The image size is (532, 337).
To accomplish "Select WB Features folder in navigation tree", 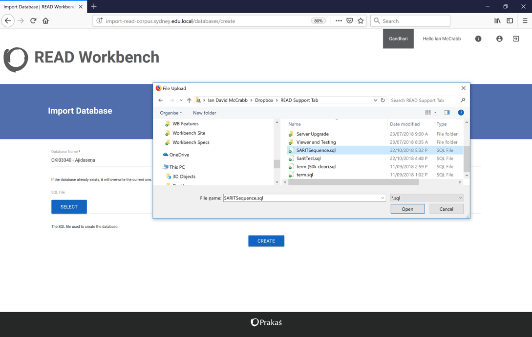I will (185, 123).
